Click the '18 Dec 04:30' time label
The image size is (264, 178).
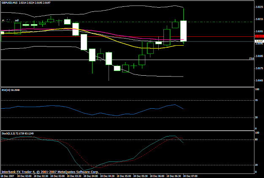point(107,176)
